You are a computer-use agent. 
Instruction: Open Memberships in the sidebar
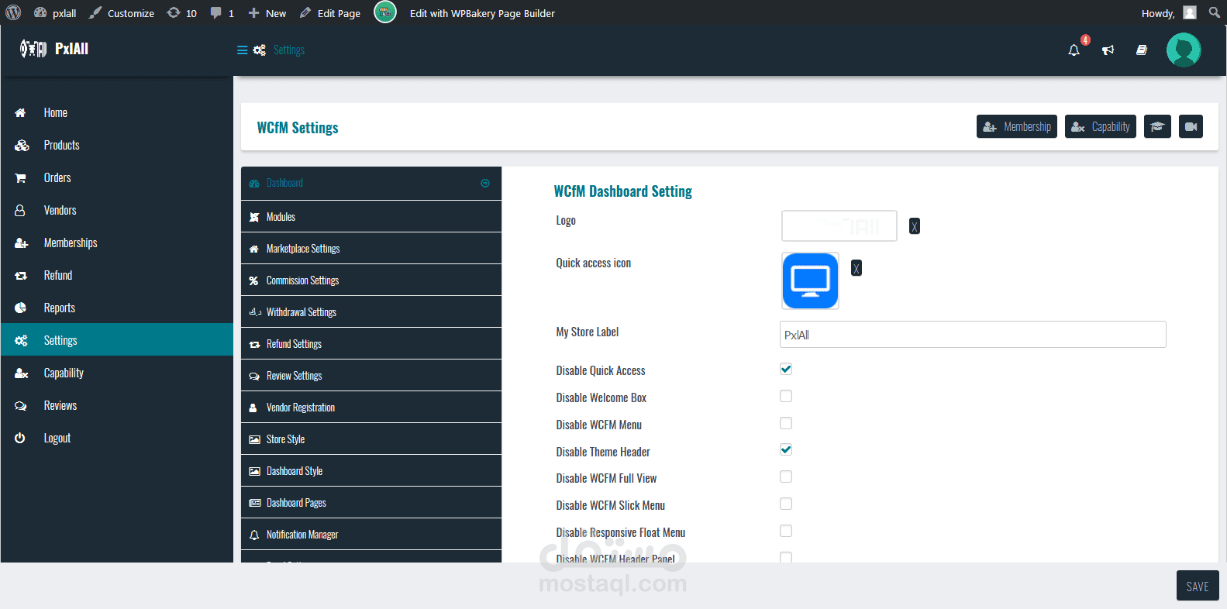tap(116, 243)
